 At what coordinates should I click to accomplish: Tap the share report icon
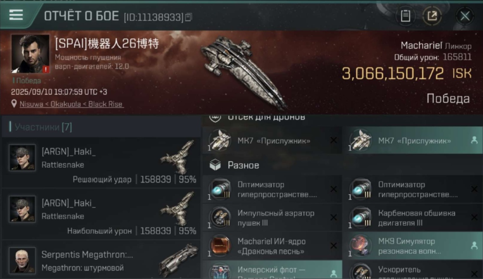tap(432, 16)
